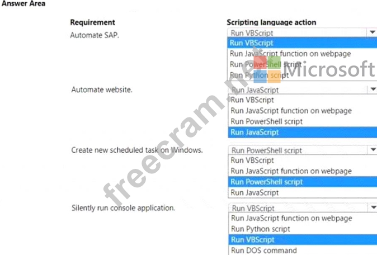Select highlighted Run VBScript for console application
The height and width of the screenshot is (255, 377).
(x=252, y=239)
